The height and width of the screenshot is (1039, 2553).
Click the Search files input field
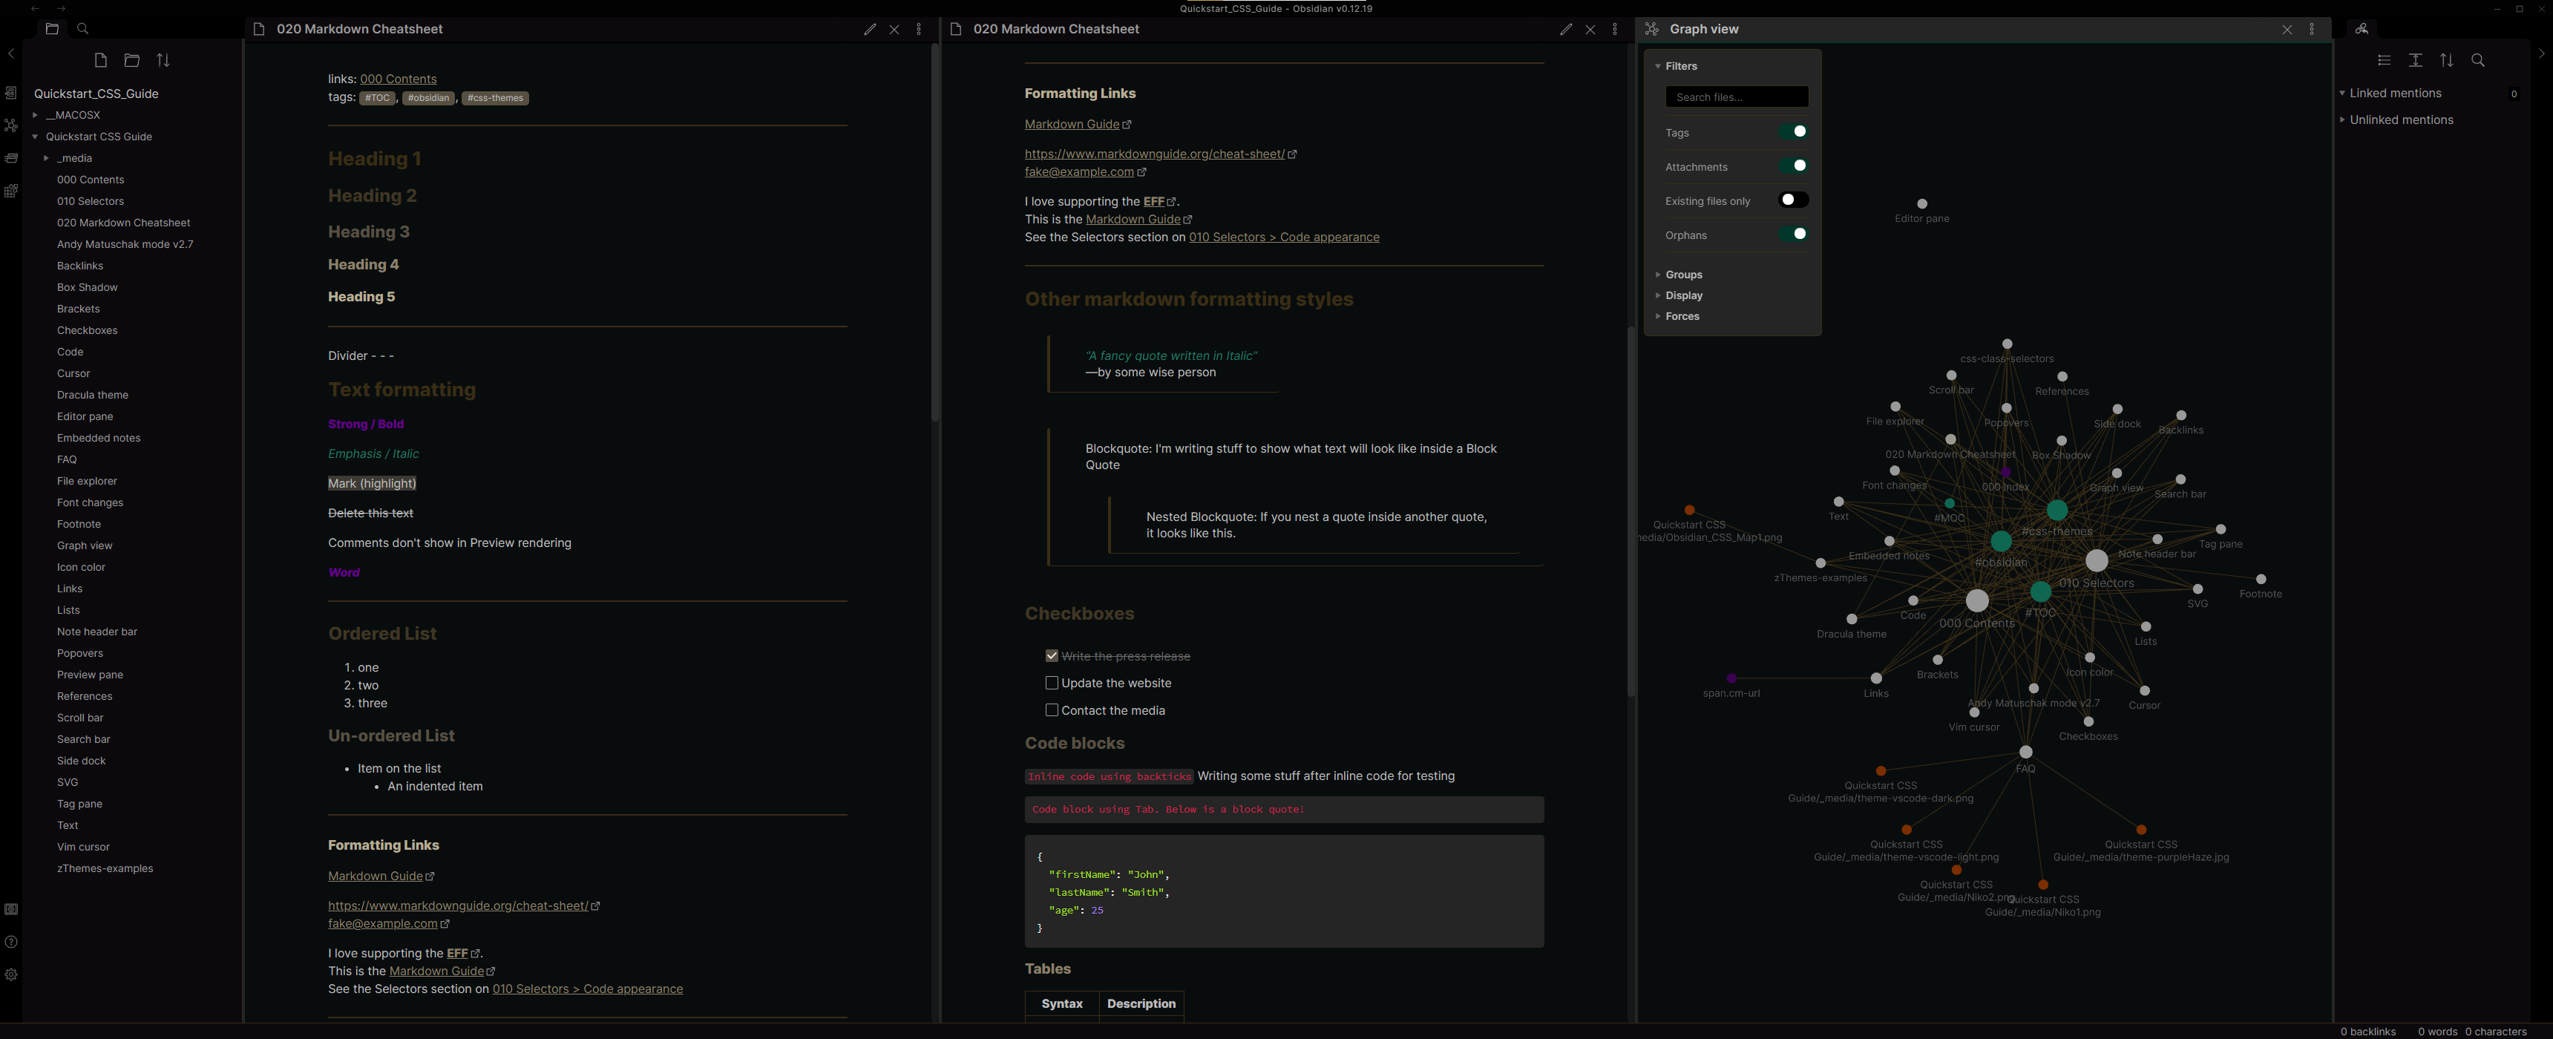click(1737, 97)
